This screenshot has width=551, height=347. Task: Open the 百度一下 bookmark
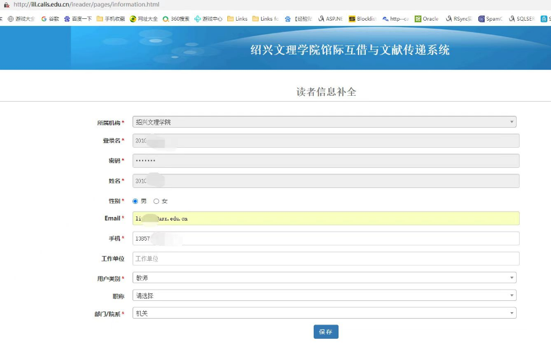click(78, 19)
